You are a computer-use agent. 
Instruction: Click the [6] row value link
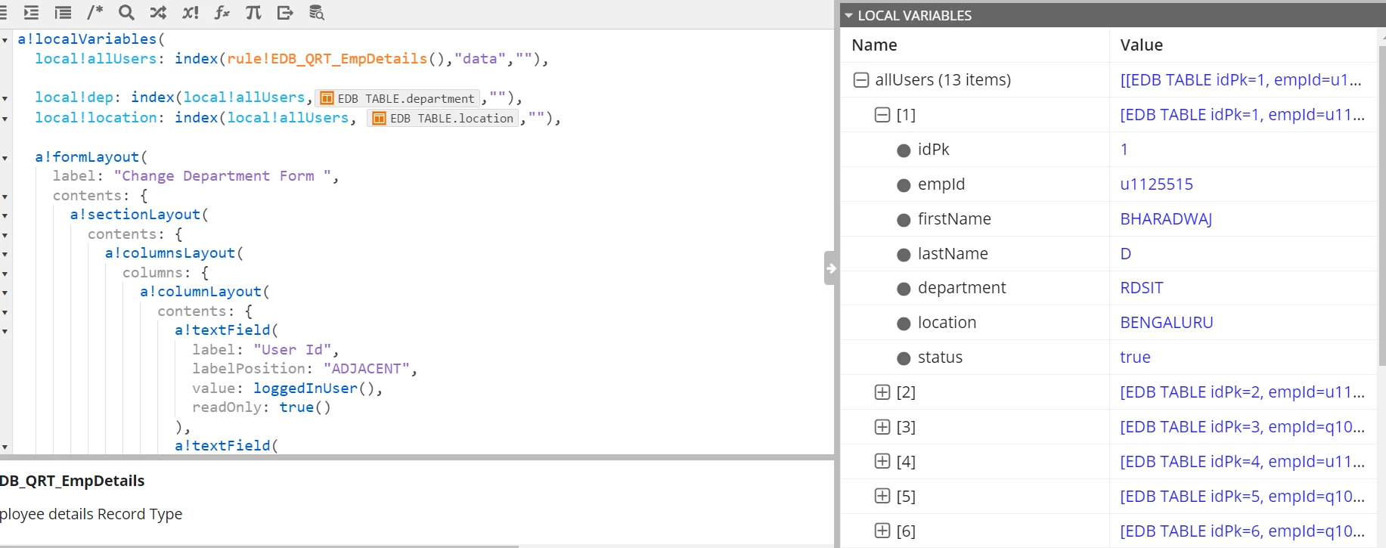[1242, 531]
